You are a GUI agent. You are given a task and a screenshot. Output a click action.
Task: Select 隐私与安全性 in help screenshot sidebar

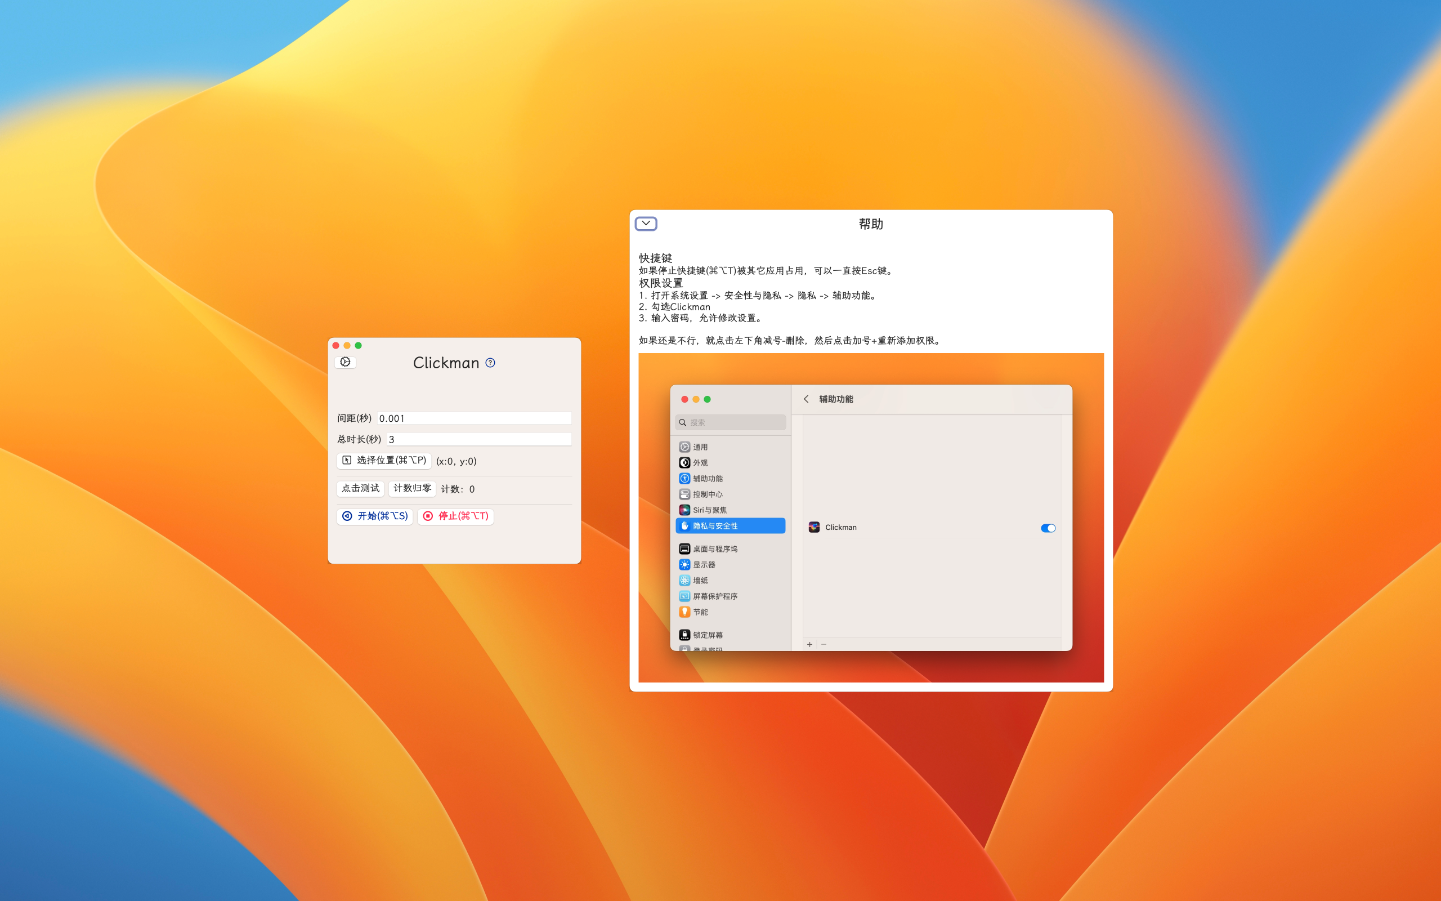coord(731,525)
